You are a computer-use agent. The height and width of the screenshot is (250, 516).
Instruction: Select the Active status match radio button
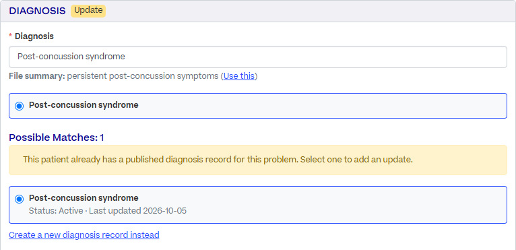20,199
